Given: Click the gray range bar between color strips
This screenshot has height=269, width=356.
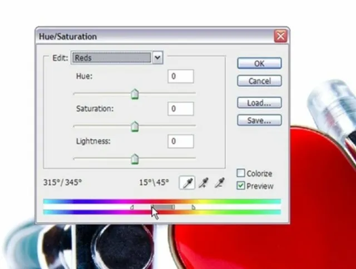Looking at the screenshot, I should pyautogui.click(x=162, y=207).
